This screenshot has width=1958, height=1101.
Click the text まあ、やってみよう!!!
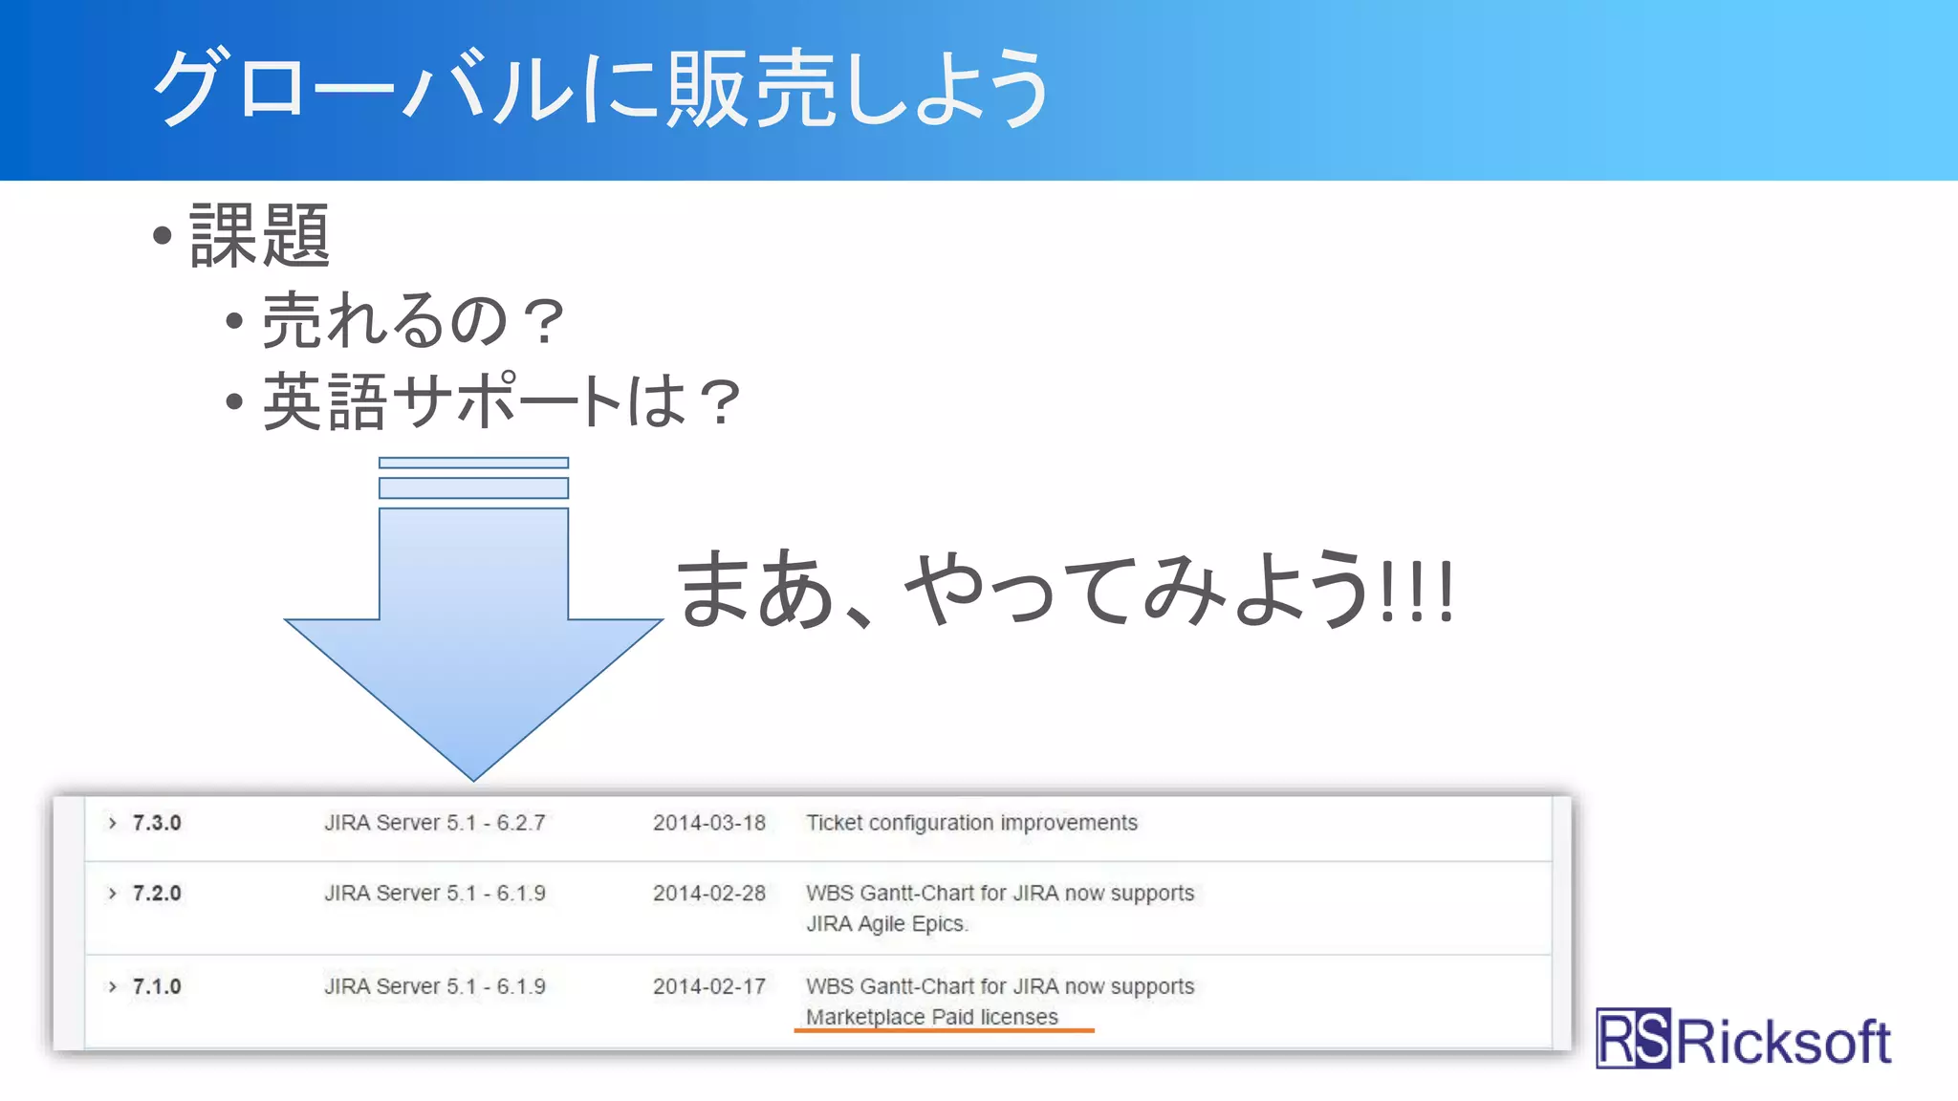tap(1065, 590)
